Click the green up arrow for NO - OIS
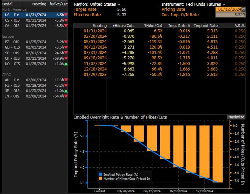The height and width of the screenshot is (194, 250). click(x=66, y=64)
